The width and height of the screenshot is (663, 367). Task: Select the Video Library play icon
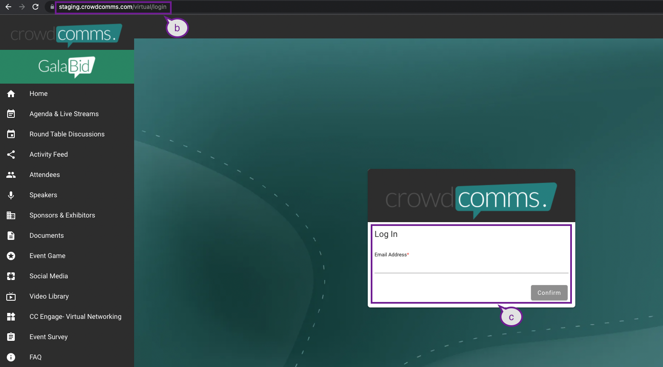tap(11, 296)
